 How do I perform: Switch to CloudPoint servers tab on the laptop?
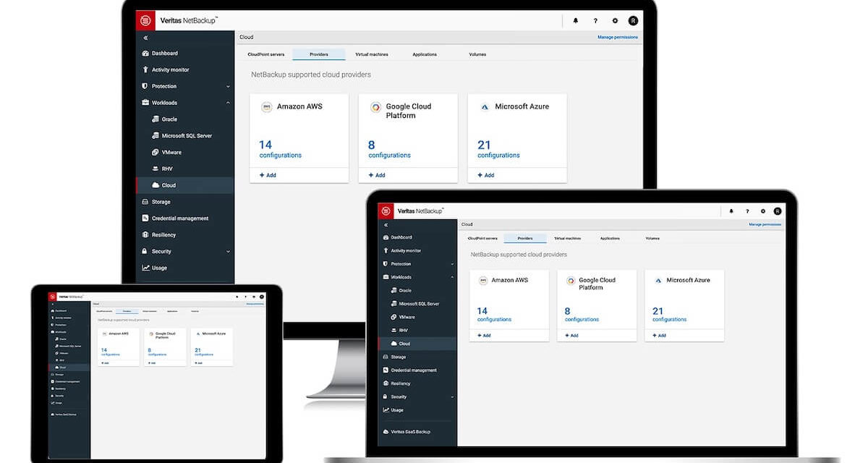click(482, 238)
